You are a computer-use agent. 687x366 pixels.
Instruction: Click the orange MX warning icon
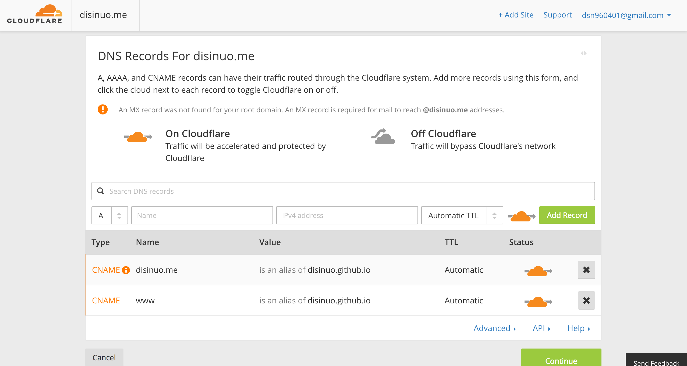pos(102,110)
